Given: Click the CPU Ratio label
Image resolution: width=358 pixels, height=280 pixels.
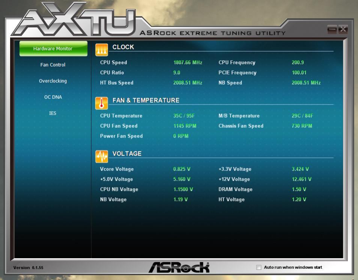Looking at the screenshot, I should click(112, 73).
